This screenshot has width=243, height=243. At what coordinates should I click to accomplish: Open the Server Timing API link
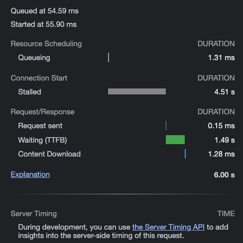[168, 227]
